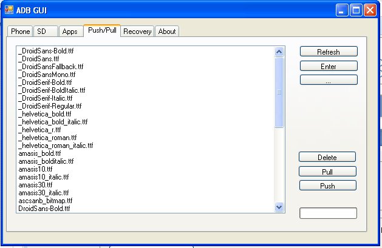Click the file list scroll down arrow
This screenshot has height=248, width=382.
(279, 207)
